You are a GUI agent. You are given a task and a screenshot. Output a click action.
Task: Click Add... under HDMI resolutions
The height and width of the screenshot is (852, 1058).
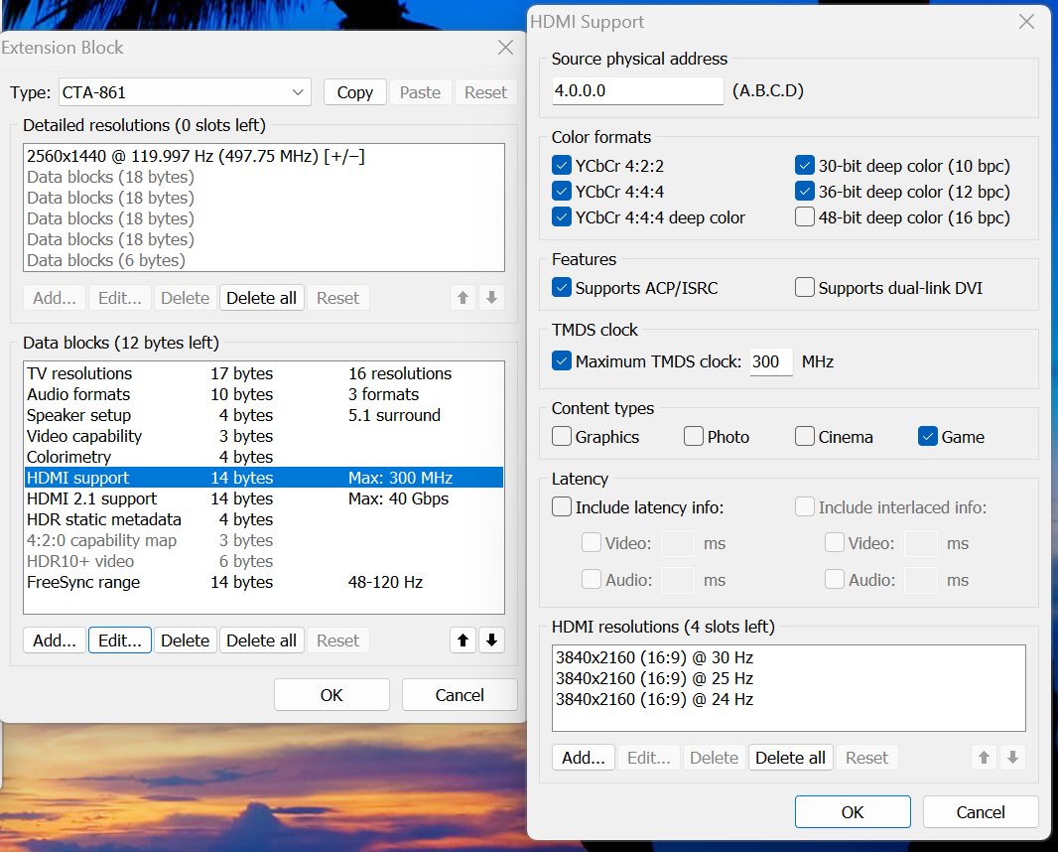pyautogui.click(x=584, y=758)
